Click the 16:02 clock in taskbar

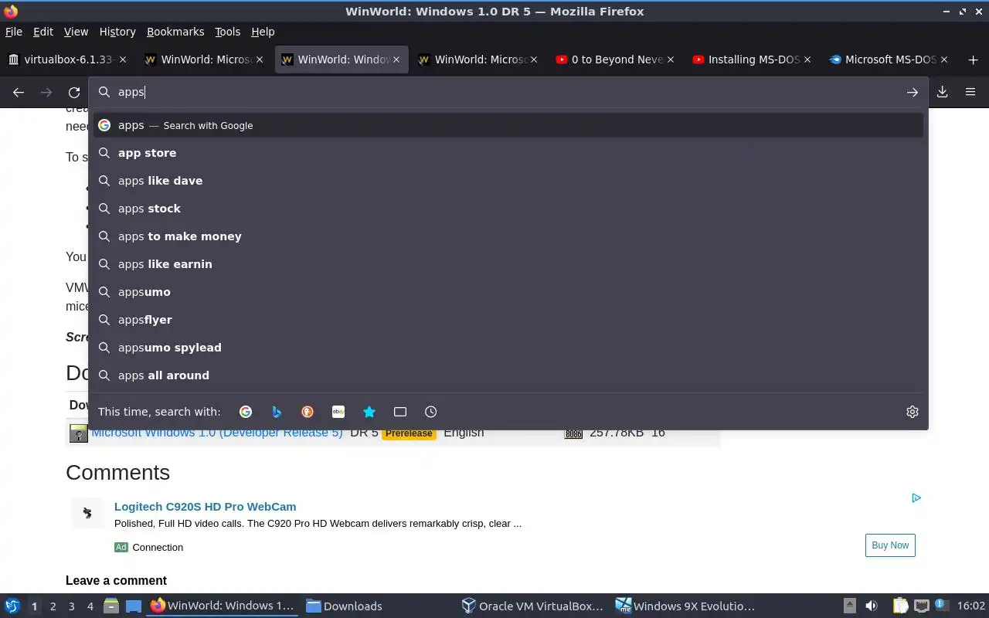pyautogui.click(x=970, y=606)
